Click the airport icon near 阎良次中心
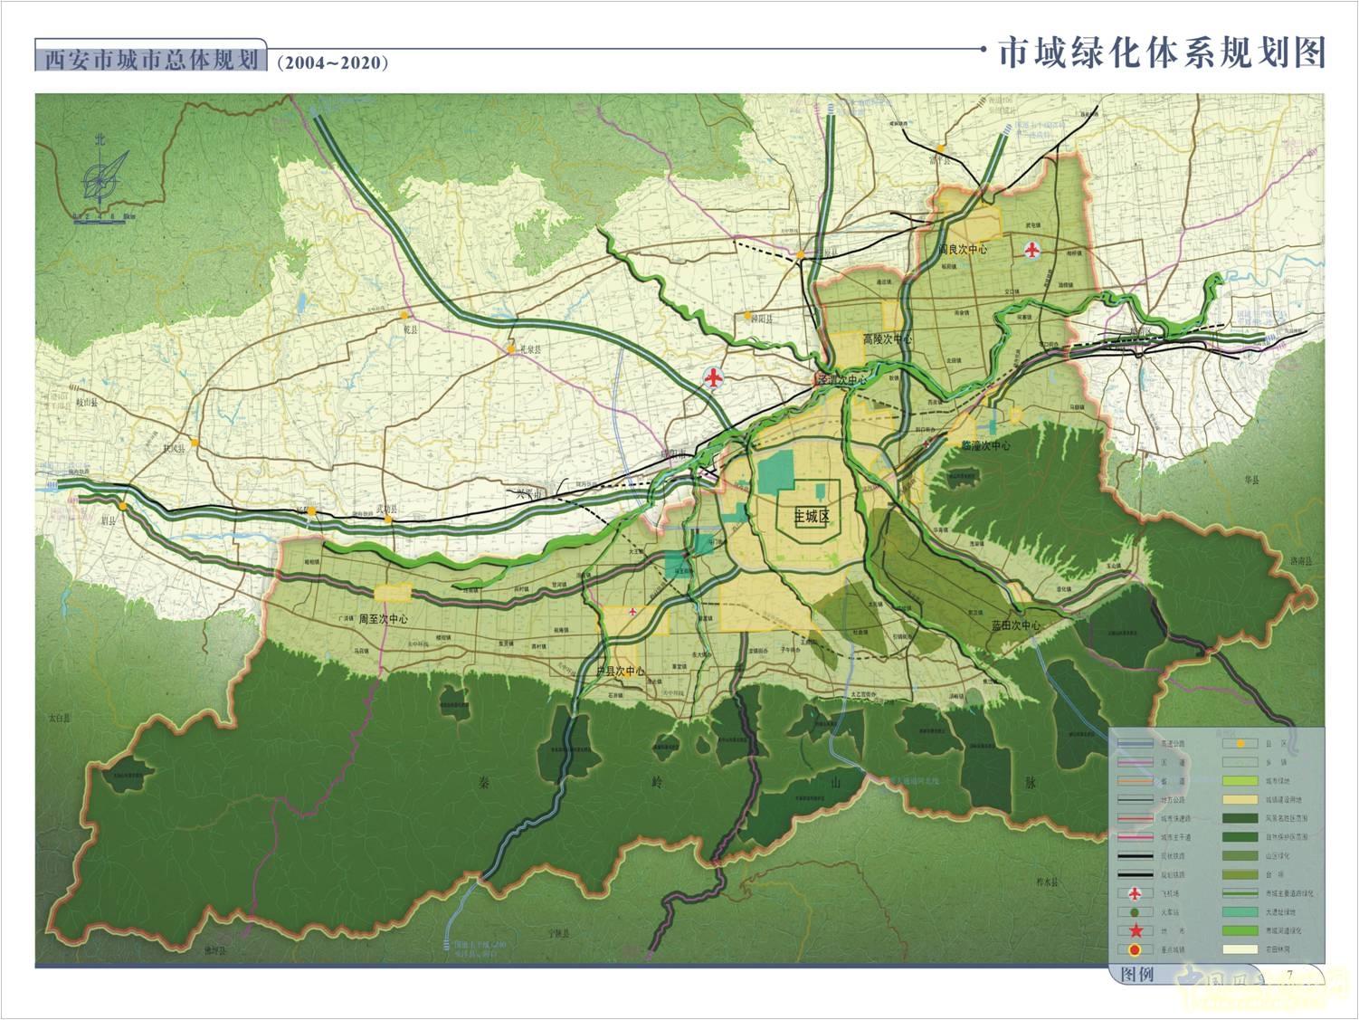Viewport: 1359px width, 1020px height. (x=1031, y=250)
